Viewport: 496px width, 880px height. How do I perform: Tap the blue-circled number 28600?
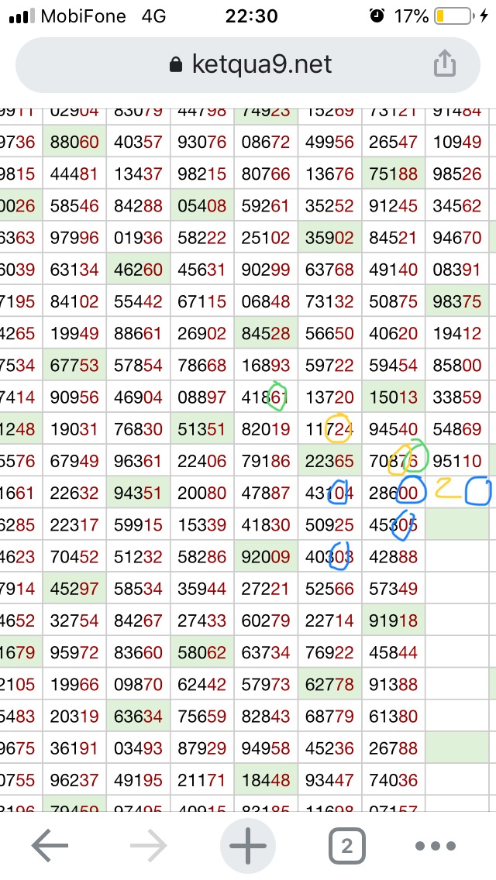[393, 493]
